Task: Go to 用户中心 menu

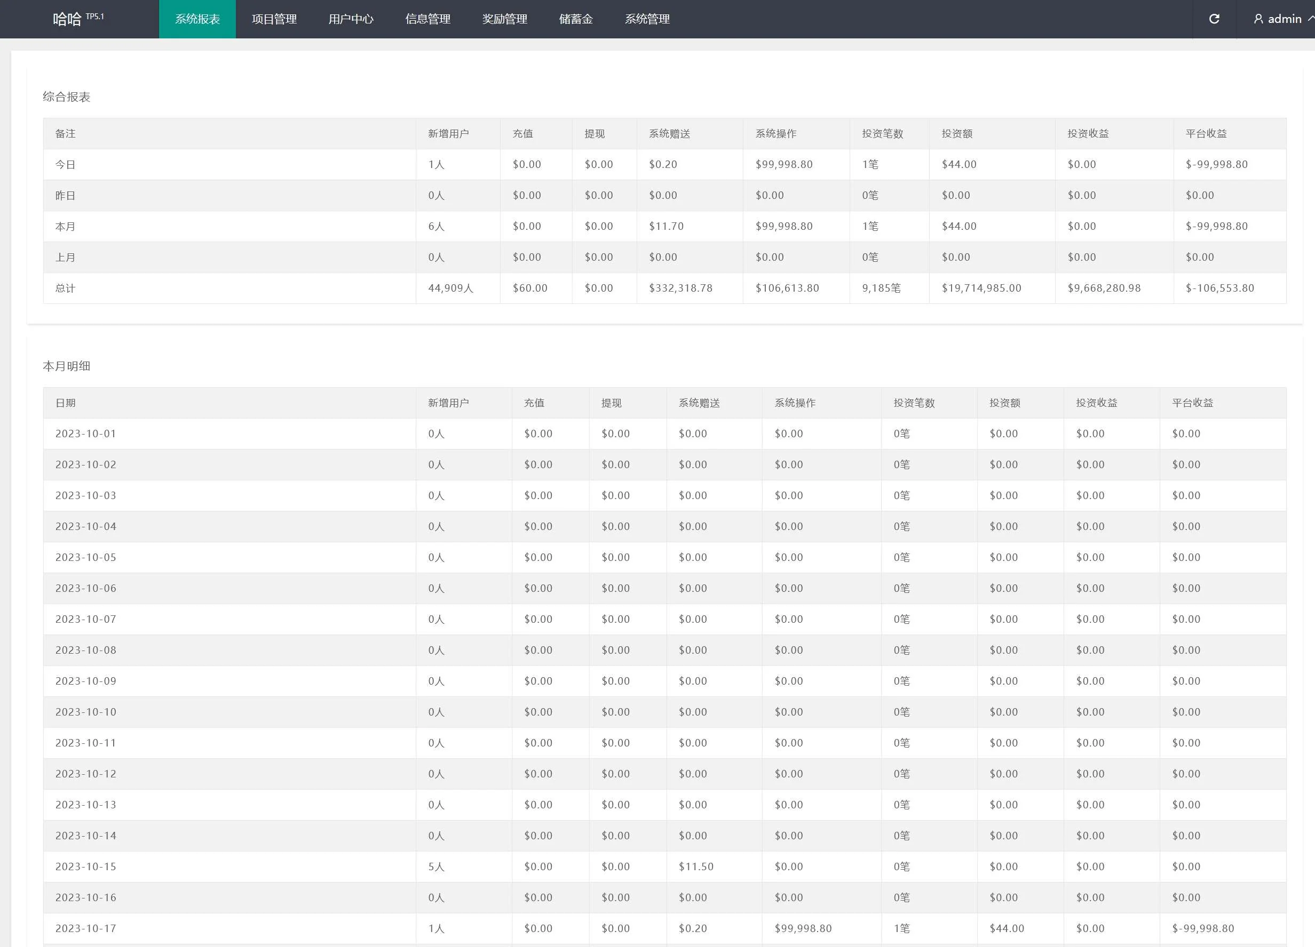Action: pyautogui.click(x=351, y=19)
